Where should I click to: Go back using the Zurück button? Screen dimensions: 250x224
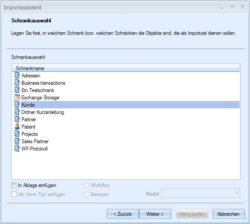(123, 214)
